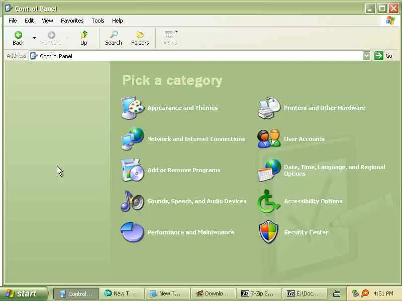402x301 pixels.
Task: Click the Sounds, Speech, and Audio Devices link
Action: 197,201
